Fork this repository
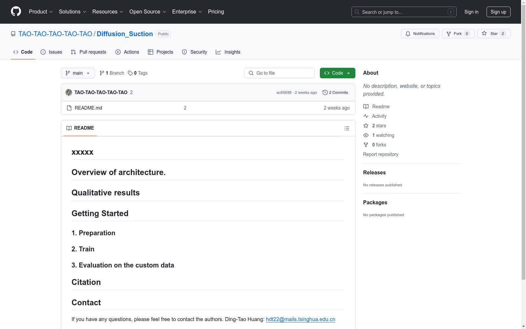 (458, 34)
